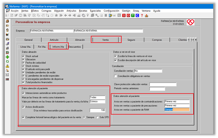Click the location pin toolbar icon

pyautogui.click(x=88, y=15)
